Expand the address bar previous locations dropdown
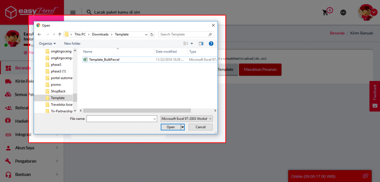The image size is (380, 182). 146,34
